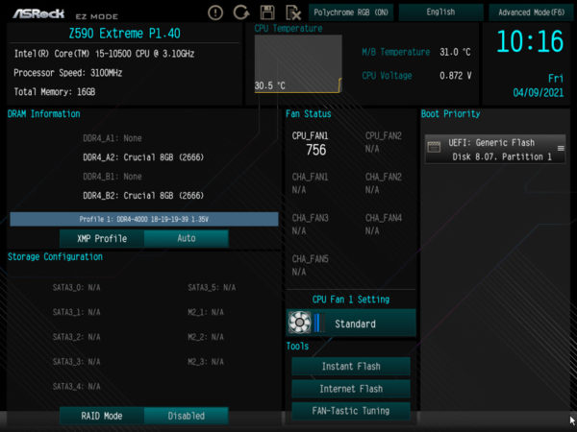Click the Fan Status heading
Screen dimensions: 577x432
point(309,114)
